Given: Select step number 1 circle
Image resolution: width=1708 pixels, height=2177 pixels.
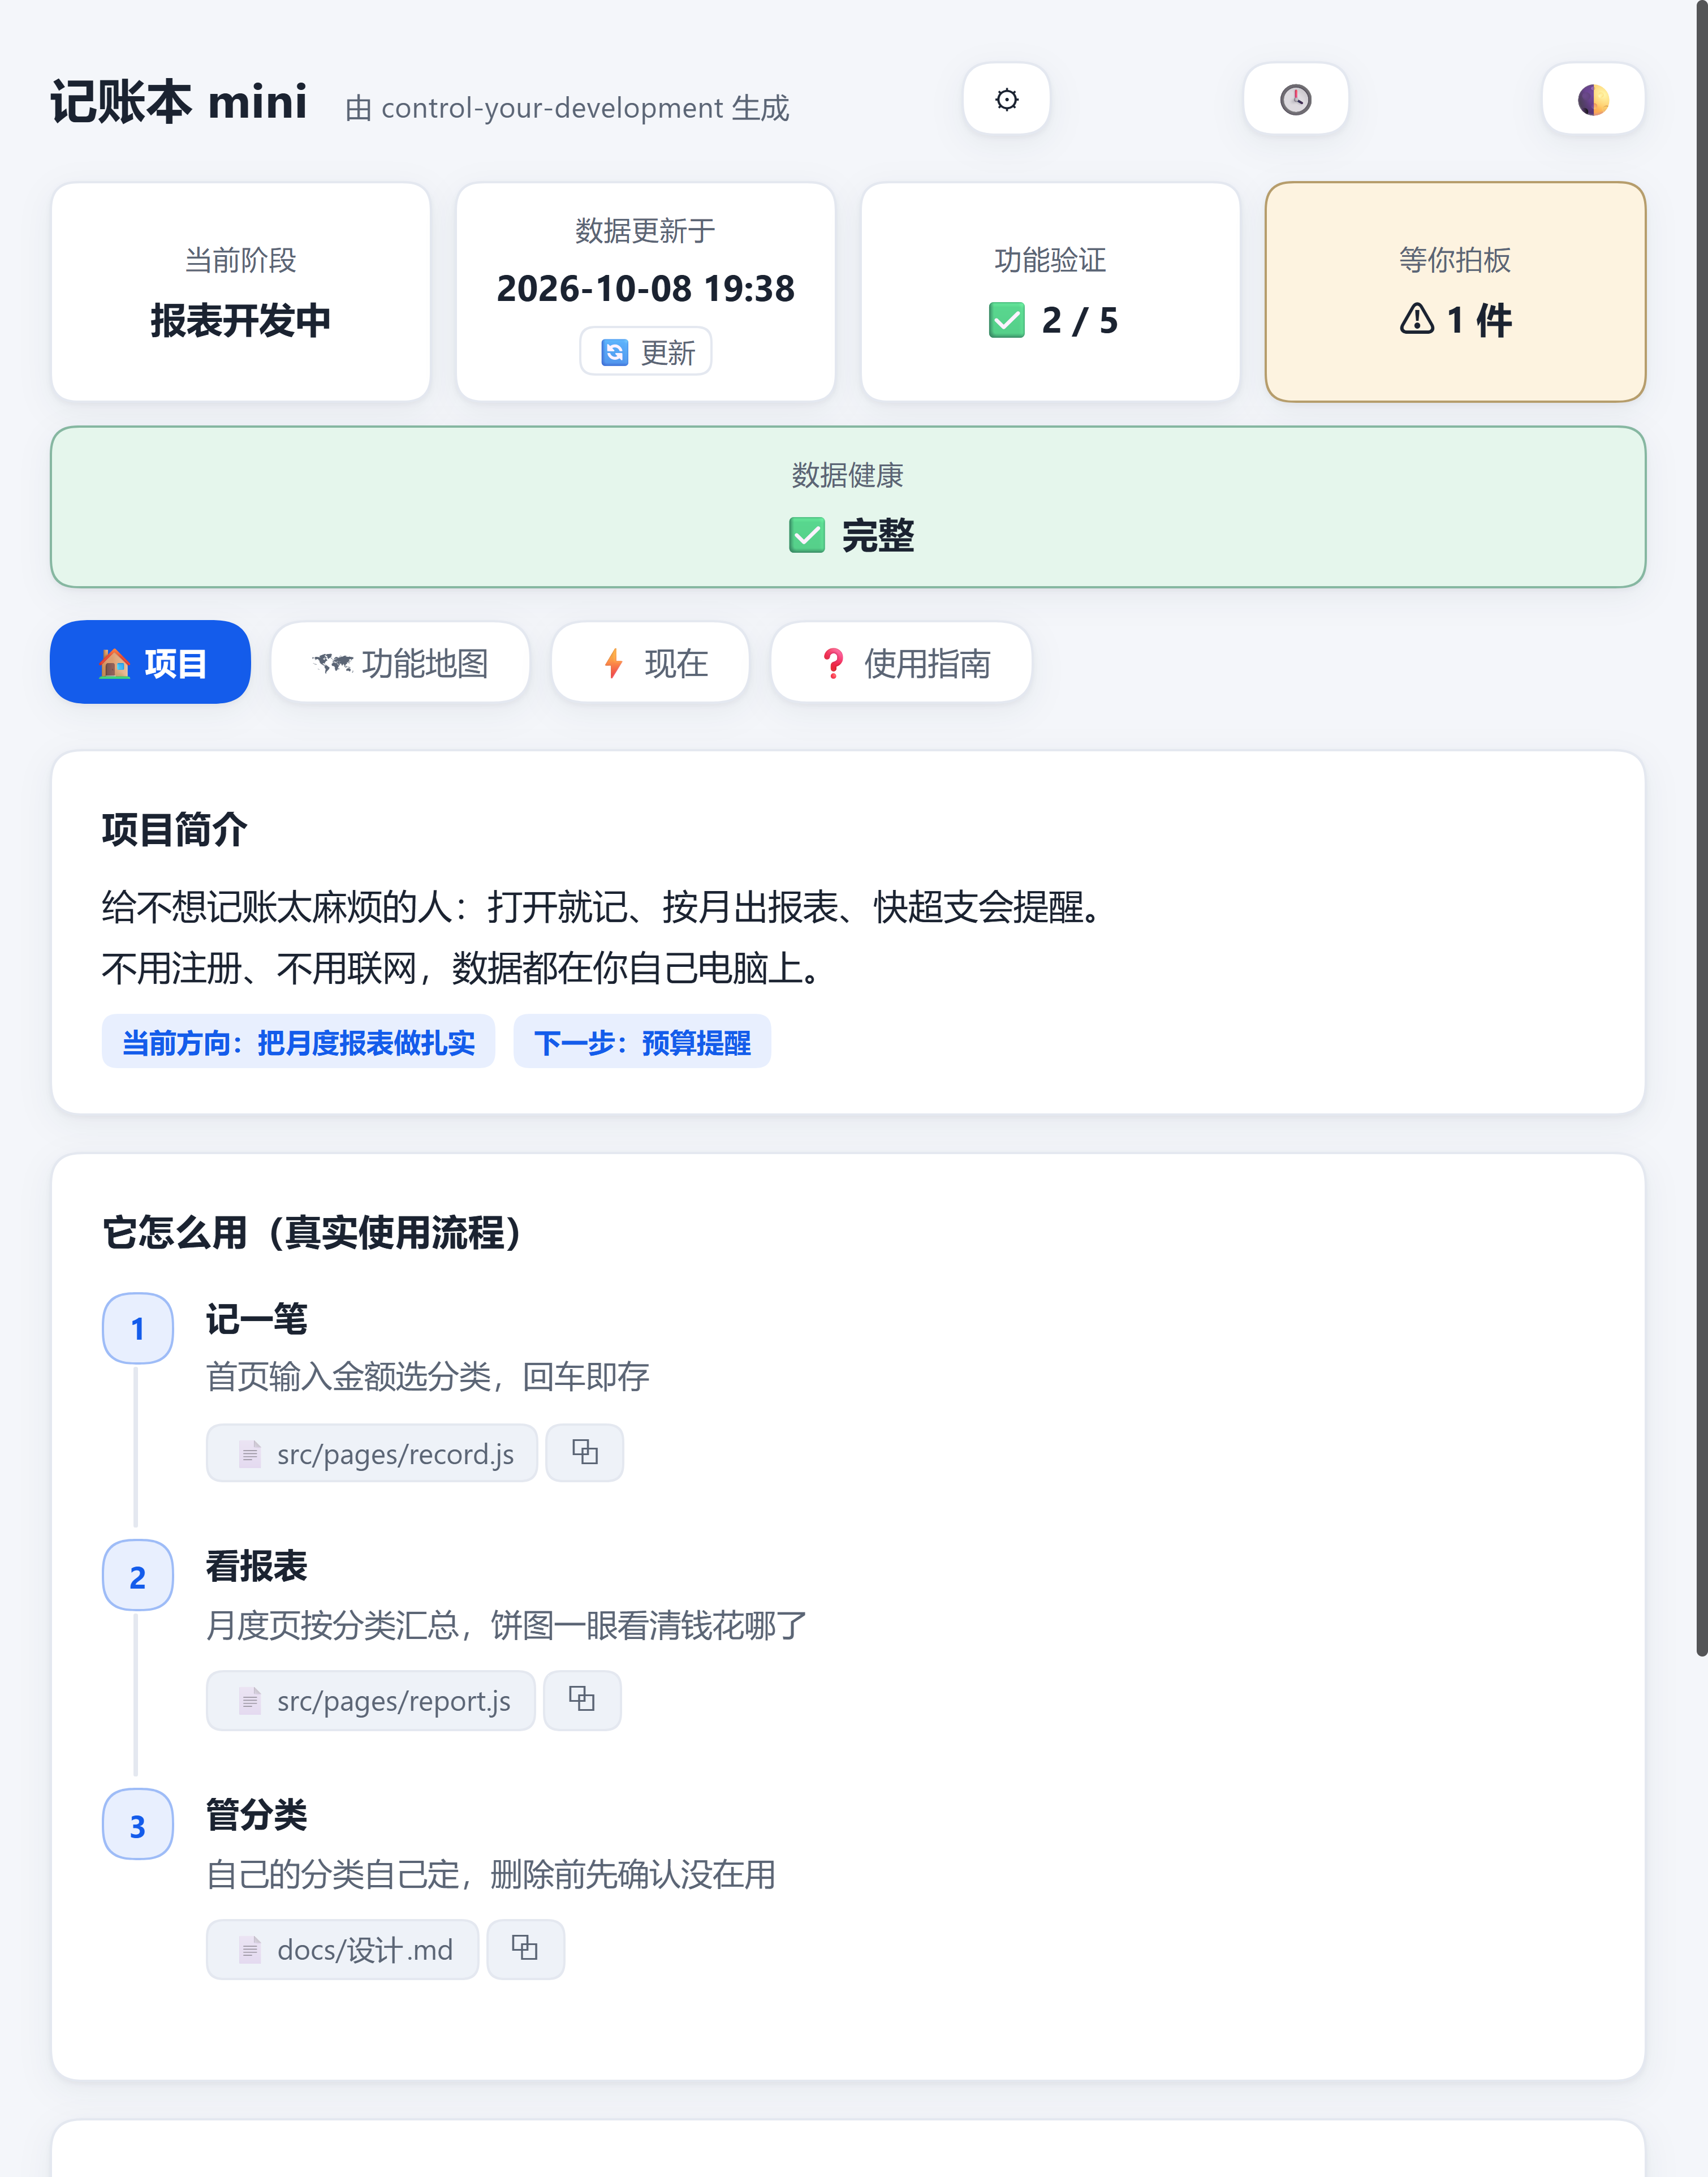Looking at the screenshot, I should pyautogui.click(x=138, y=1328).
